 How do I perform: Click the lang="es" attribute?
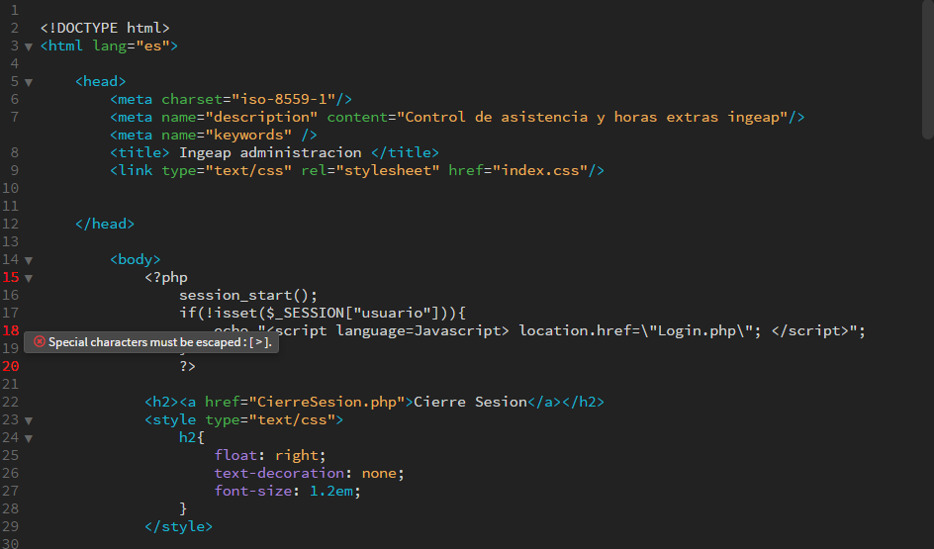pyautogui.click(x=131, y=46)
